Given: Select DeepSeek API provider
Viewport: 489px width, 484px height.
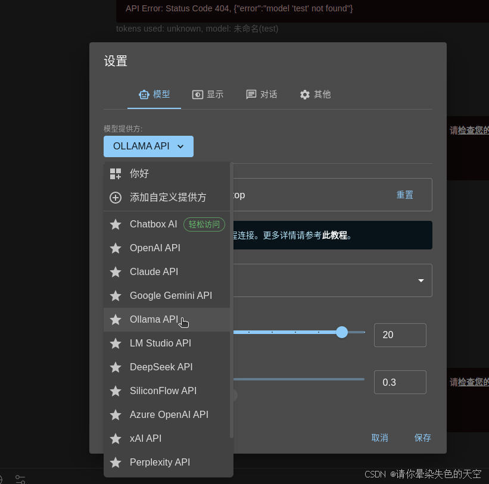Looking at the screenshot, I should pos(167,367).
